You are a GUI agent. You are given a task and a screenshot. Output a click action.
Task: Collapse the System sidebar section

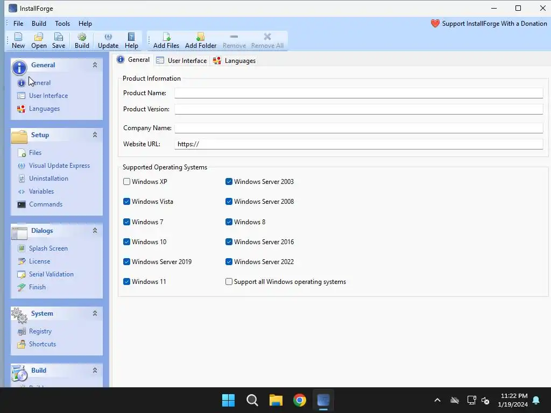95,314
